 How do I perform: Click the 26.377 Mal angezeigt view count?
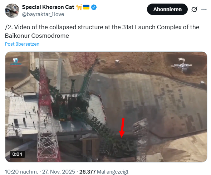[x=104, y=172]
